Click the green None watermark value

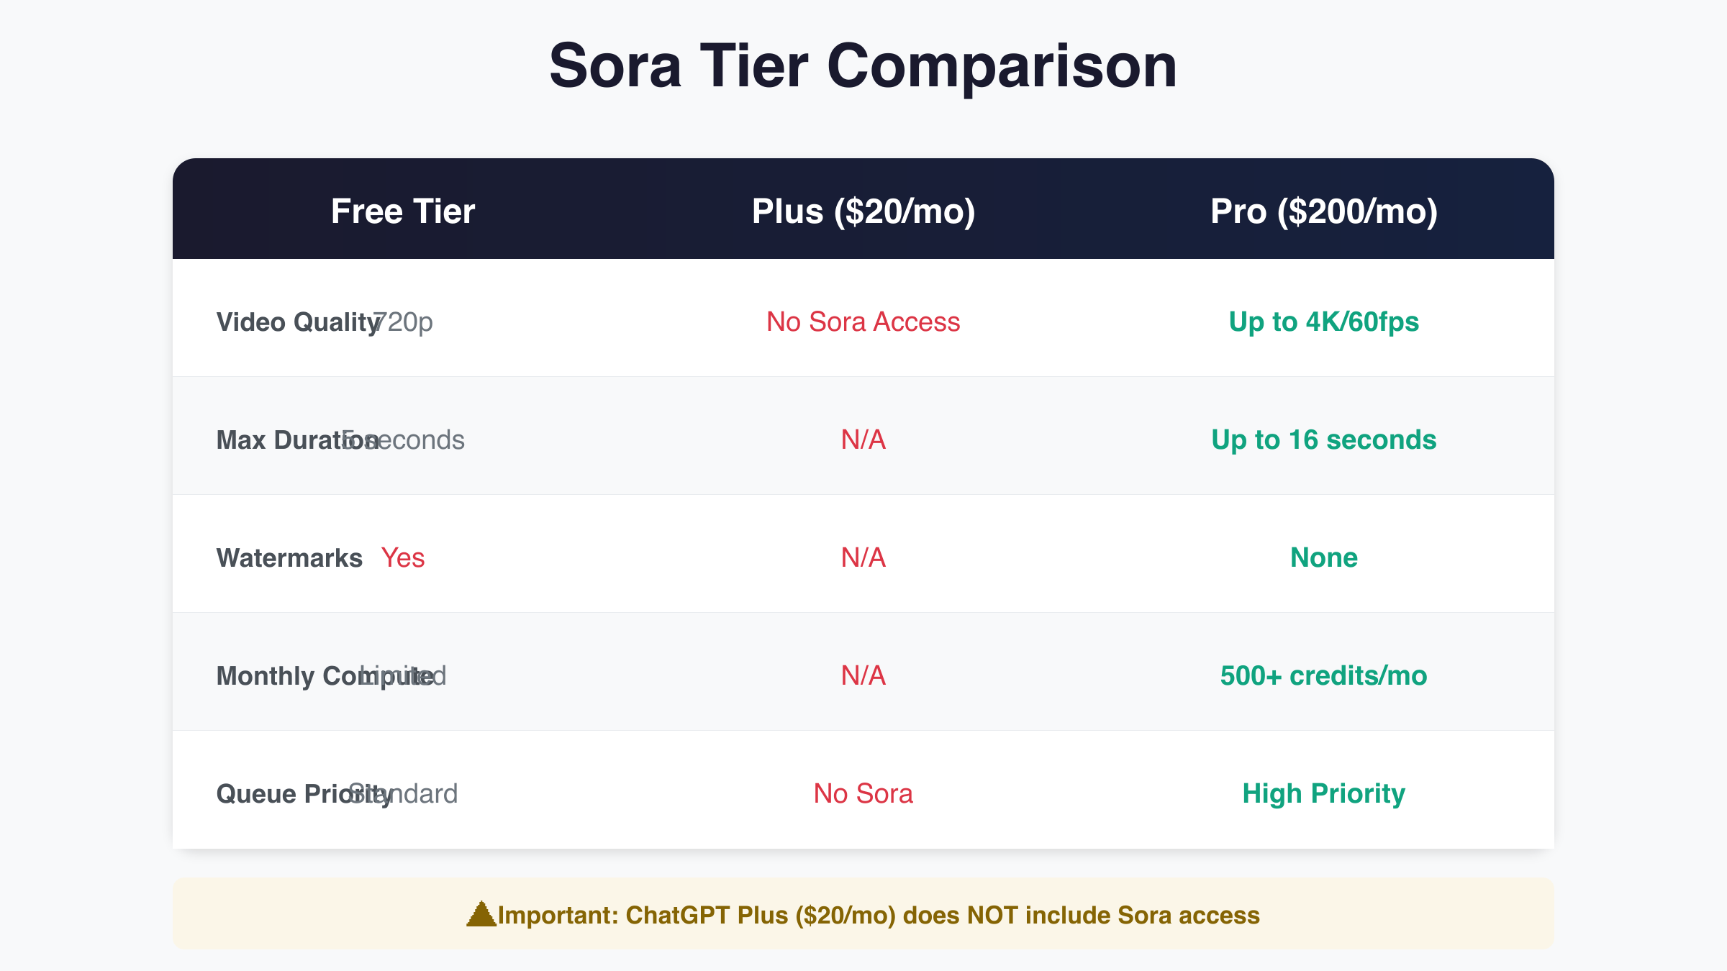coord(1323,558)
